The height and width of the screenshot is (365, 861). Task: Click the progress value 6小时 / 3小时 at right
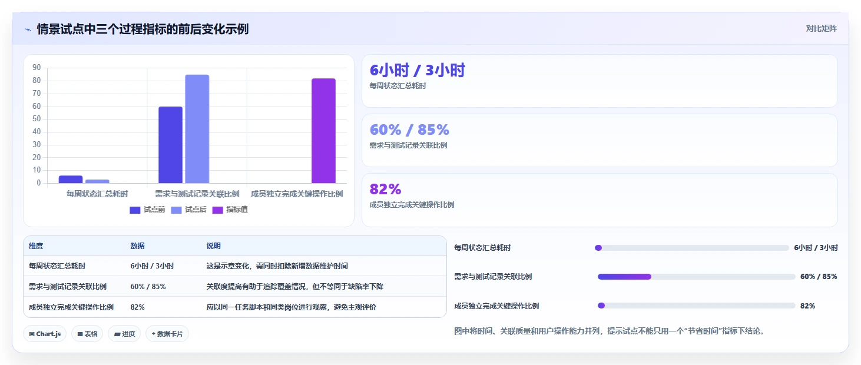(816, 248)
